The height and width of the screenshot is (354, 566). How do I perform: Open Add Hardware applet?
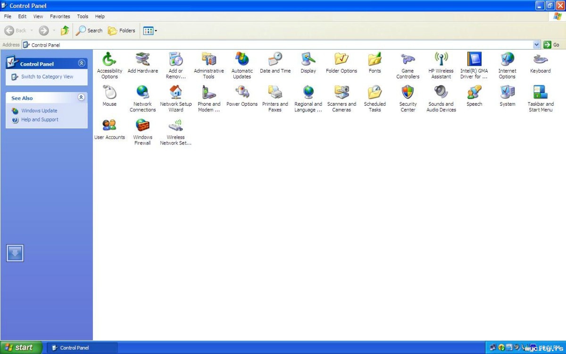142,59
